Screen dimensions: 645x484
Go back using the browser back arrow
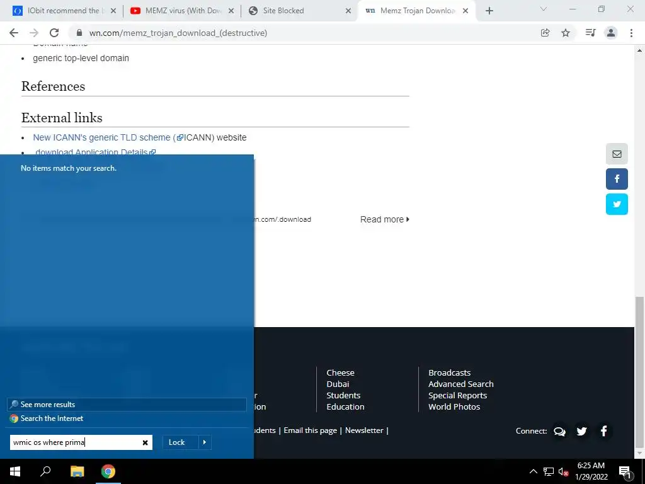pyautogui.click(x=14, y=33)
